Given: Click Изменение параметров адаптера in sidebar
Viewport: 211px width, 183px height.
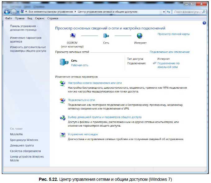Looking at the screenshot, I should [x=26, y=40].
